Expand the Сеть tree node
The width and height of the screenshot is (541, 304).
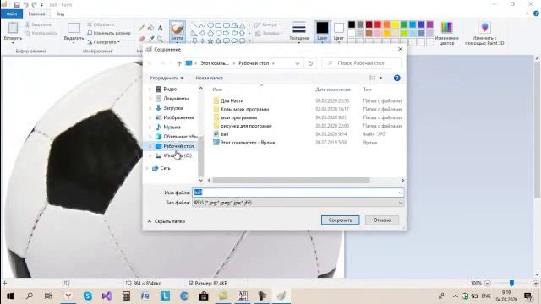pos(147,168)
